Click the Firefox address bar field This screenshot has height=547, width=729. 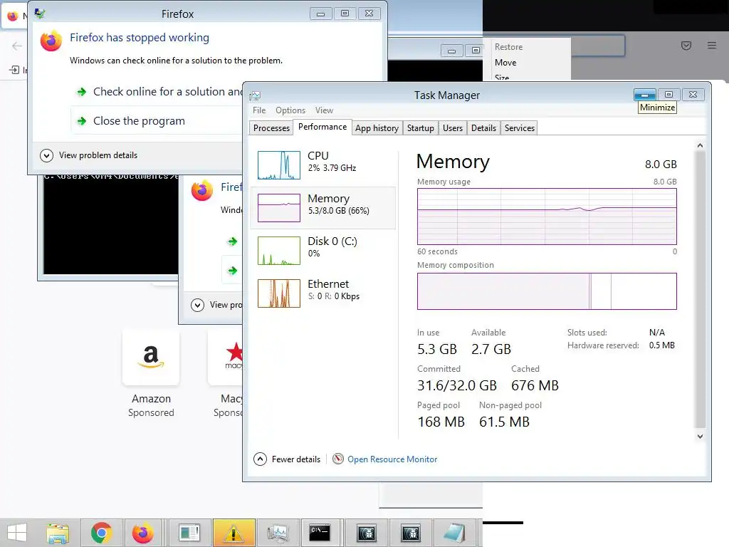[597, 46]
